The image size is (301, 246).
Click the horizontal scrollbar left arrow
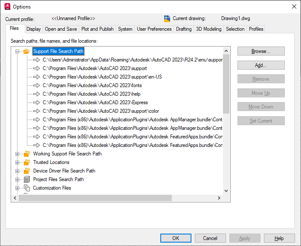tap(15, 198)
